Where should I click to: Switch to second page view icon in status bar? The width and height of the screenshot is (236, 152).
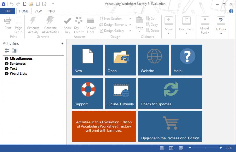(171, 148)
